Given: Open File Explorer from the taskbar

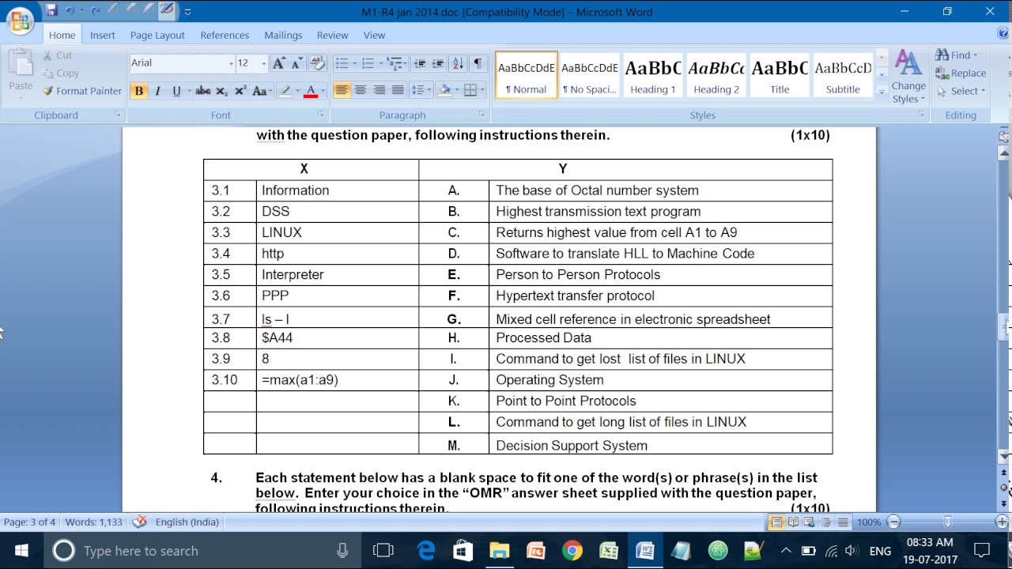Looking at the screenshot, I should coord(500,551).
